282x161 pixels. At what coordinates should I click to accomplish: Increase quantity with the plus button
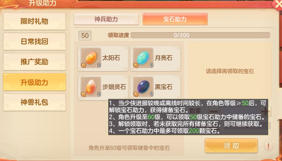pyautogui.click(x=265, y=112)
